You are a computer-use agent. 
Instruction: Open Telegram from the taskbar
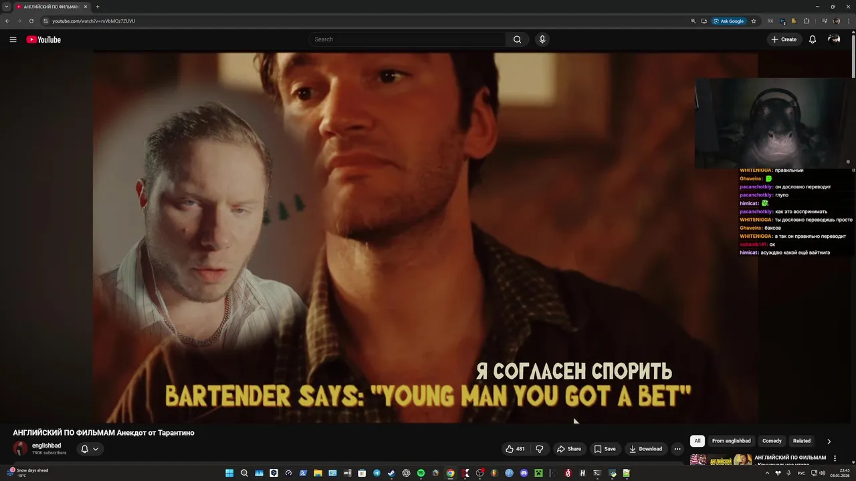(377, 473)
